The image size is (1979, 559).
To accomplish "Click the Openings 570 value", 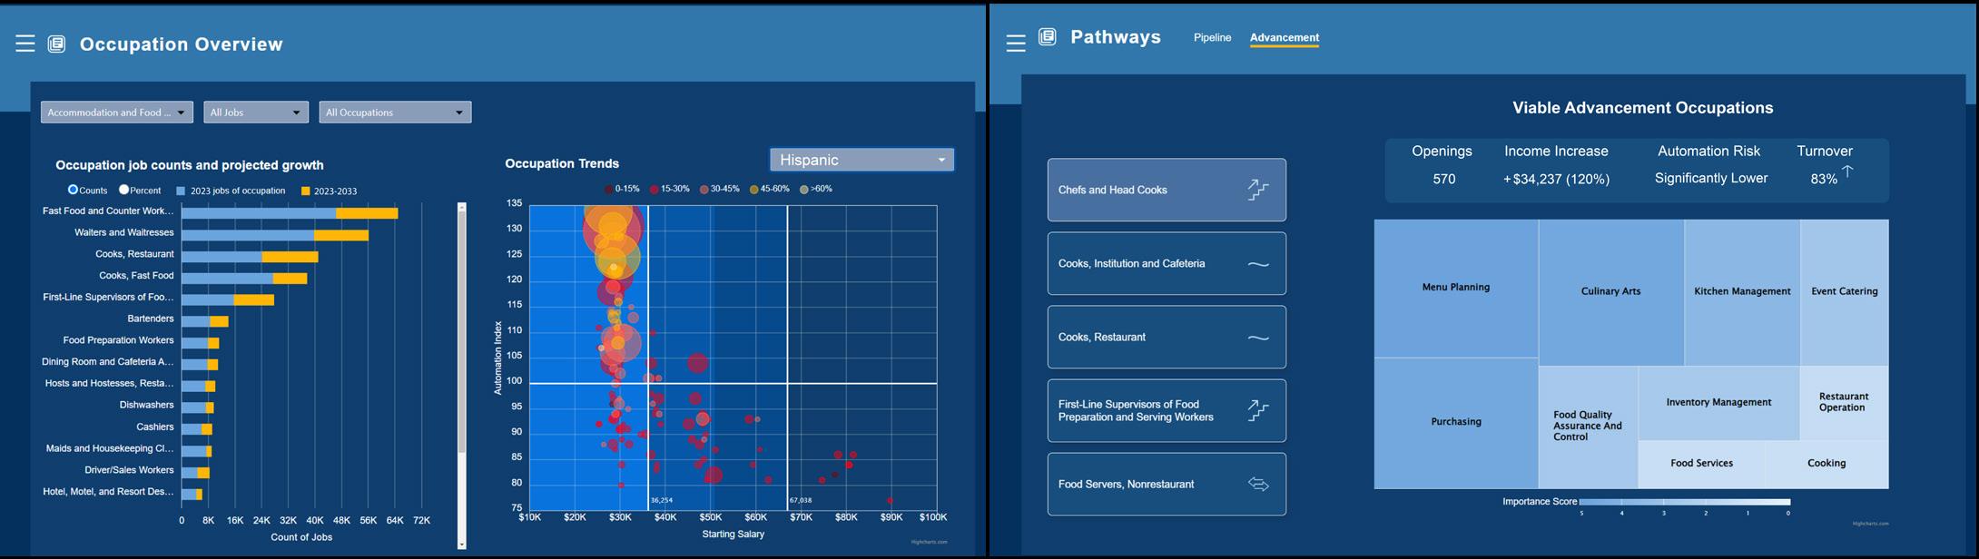I will tap(1443, 180).
